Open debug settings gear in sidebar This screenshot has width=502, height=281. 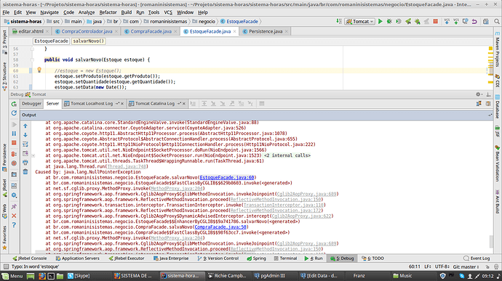click(x=14, y=195)
